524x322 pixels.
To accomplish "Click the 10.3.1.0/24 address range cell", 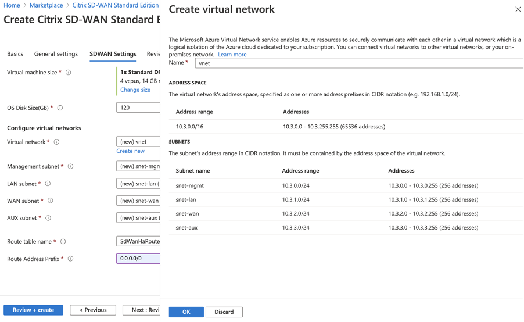I will tap(296, 199).
